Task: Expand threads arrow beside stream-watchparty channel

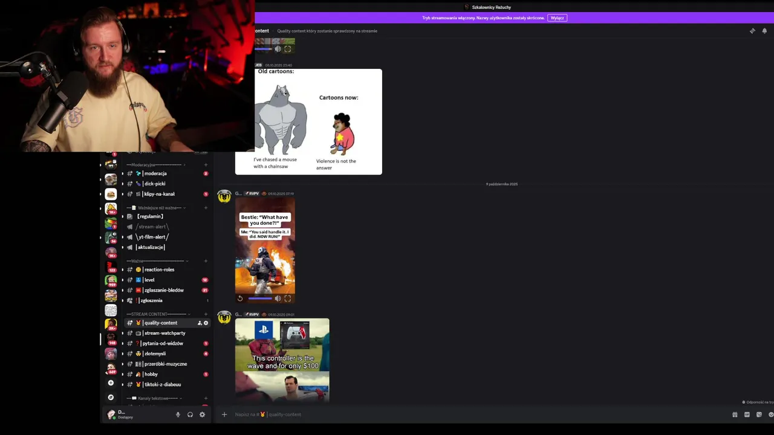Action: (122, 333)
